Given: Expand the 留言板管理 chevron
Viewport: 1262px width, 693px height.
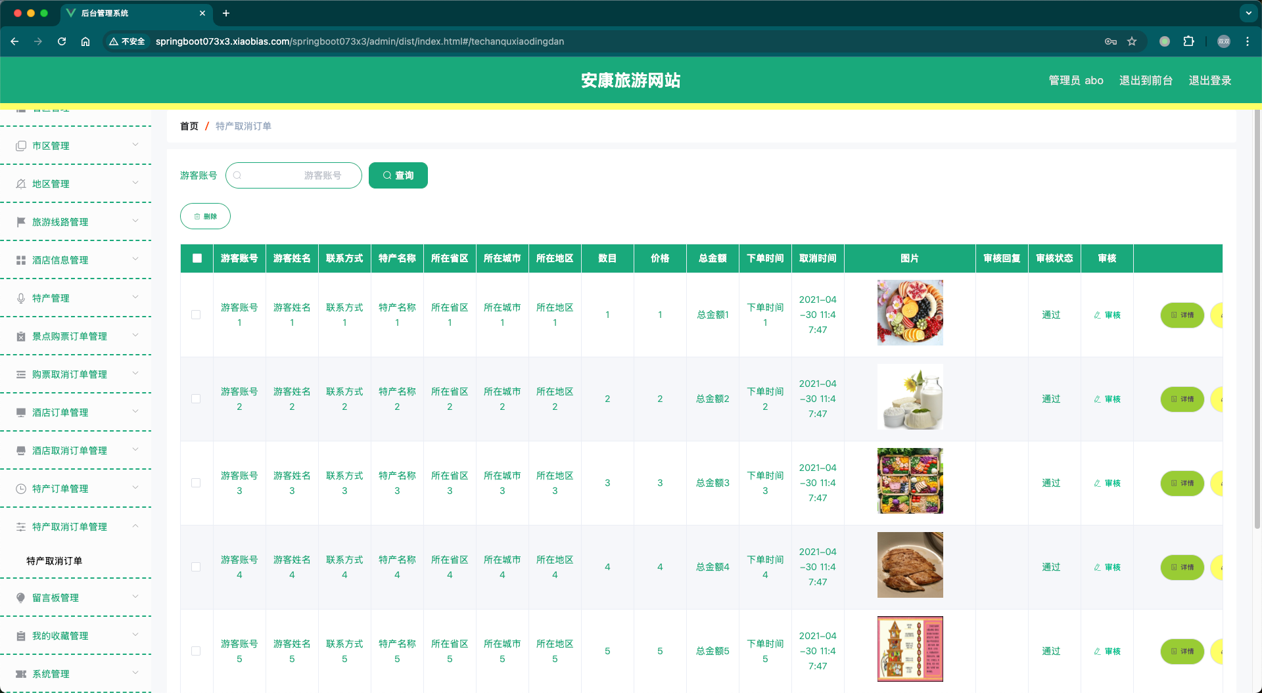Looking at the screenshot, I should tap(135, 597).
